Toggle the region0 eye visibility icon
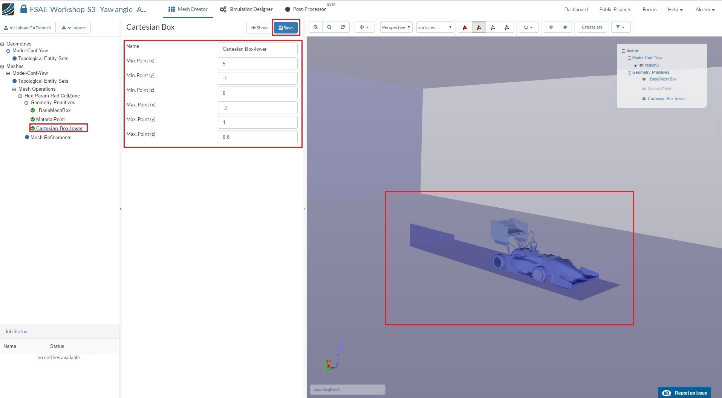 (641, 65)
